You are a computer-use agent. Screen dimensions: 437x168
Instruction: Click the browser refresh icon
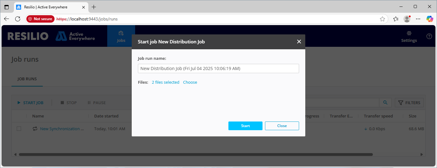click(x=18, y=19)
